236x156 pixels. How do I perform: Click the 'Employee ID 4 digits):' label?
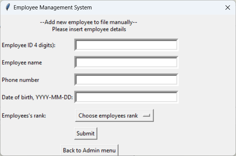29,45
